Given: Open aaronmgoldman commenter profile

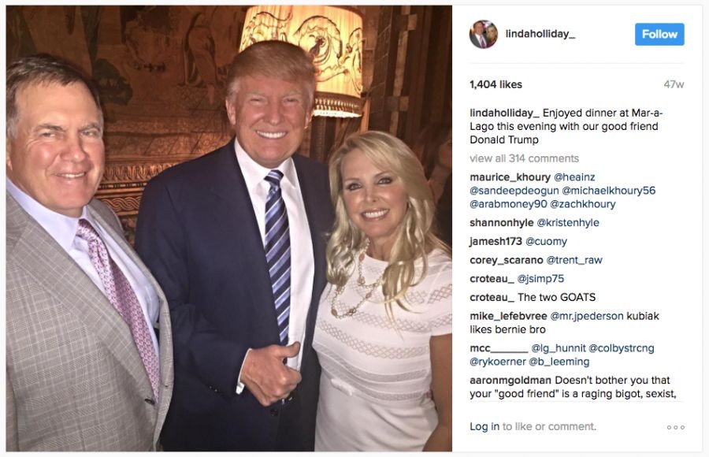Looking at the screenshot, I should 510,380.
